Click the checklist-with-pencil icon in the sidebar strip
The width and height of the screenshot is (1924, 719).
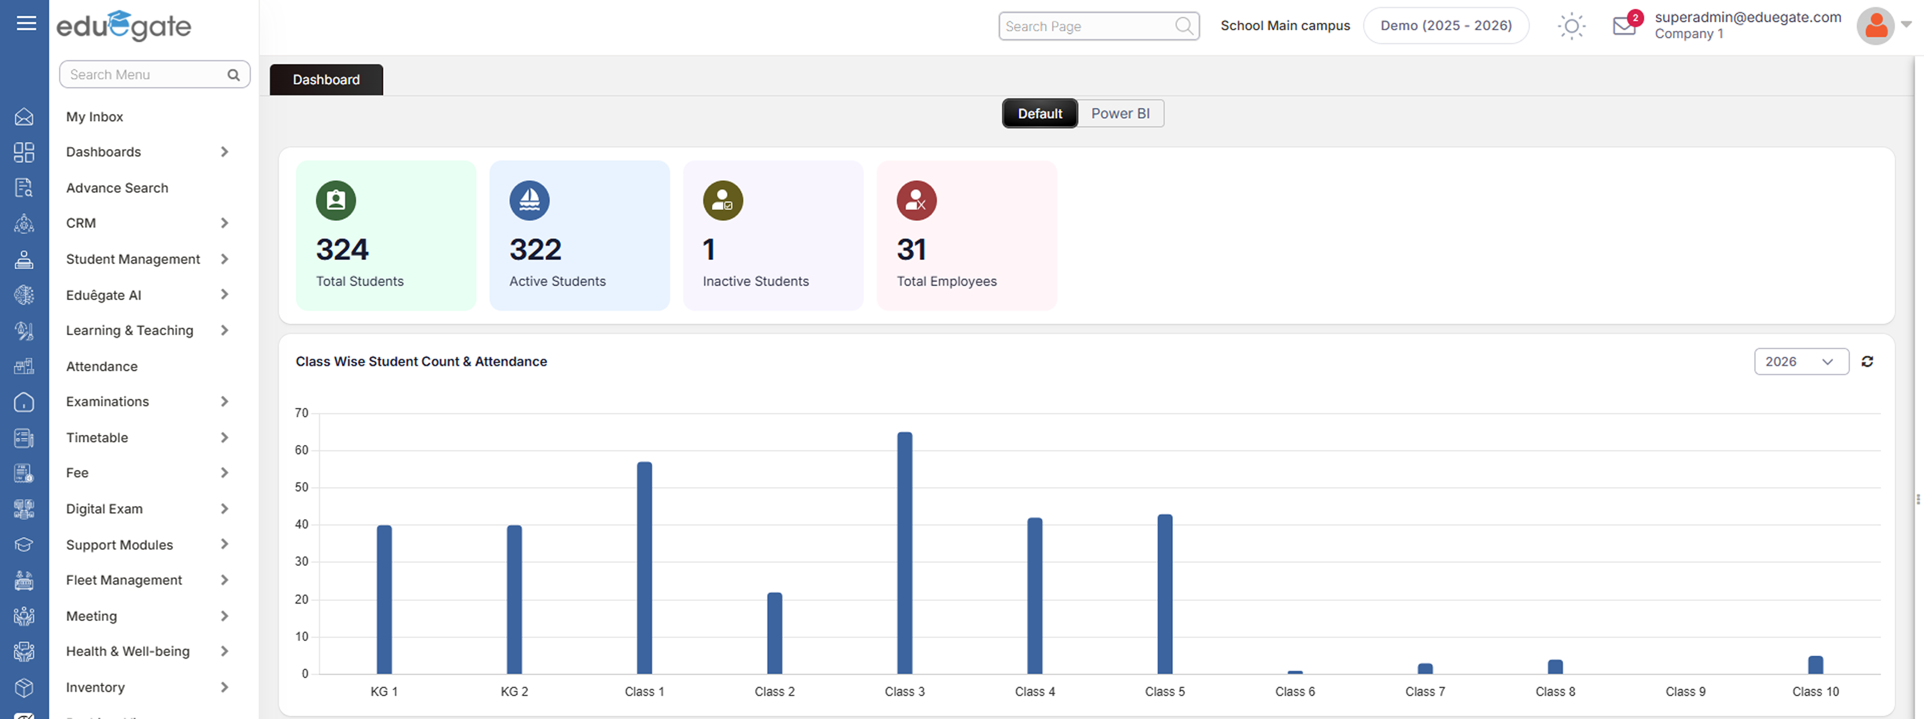[24, 438]
